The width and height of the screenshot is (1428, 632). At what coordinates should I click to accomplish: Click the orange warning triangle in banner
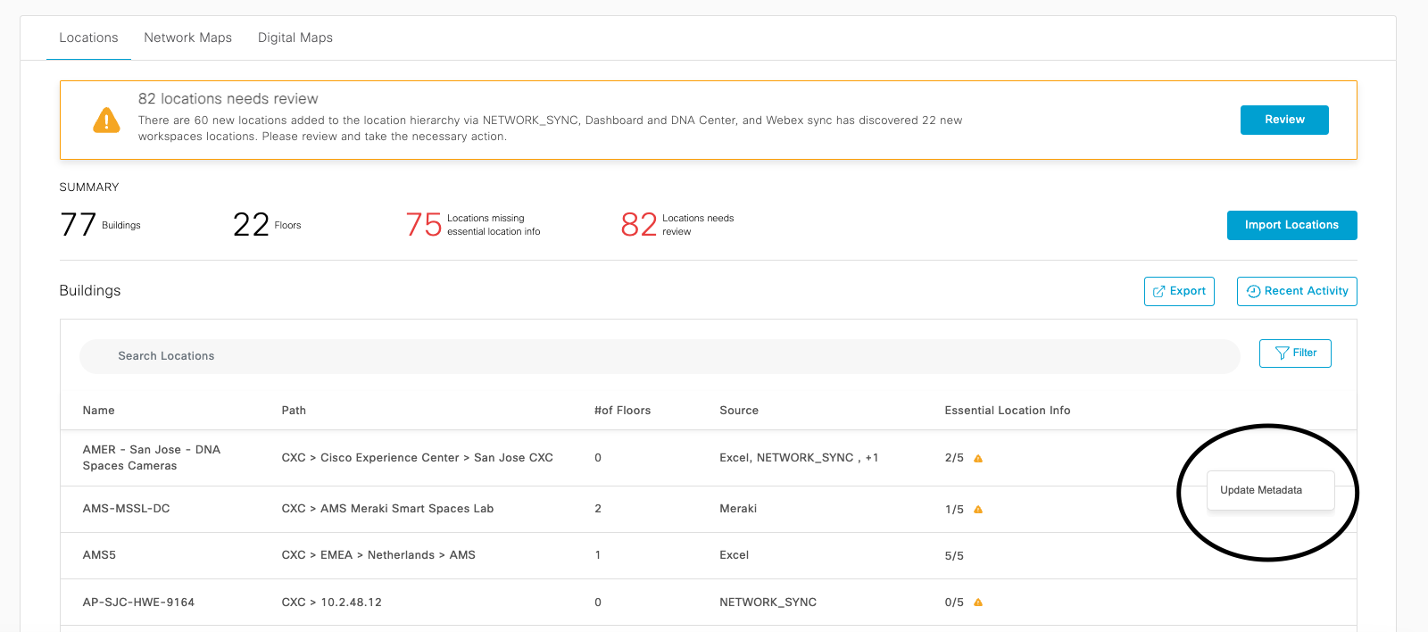106,120
